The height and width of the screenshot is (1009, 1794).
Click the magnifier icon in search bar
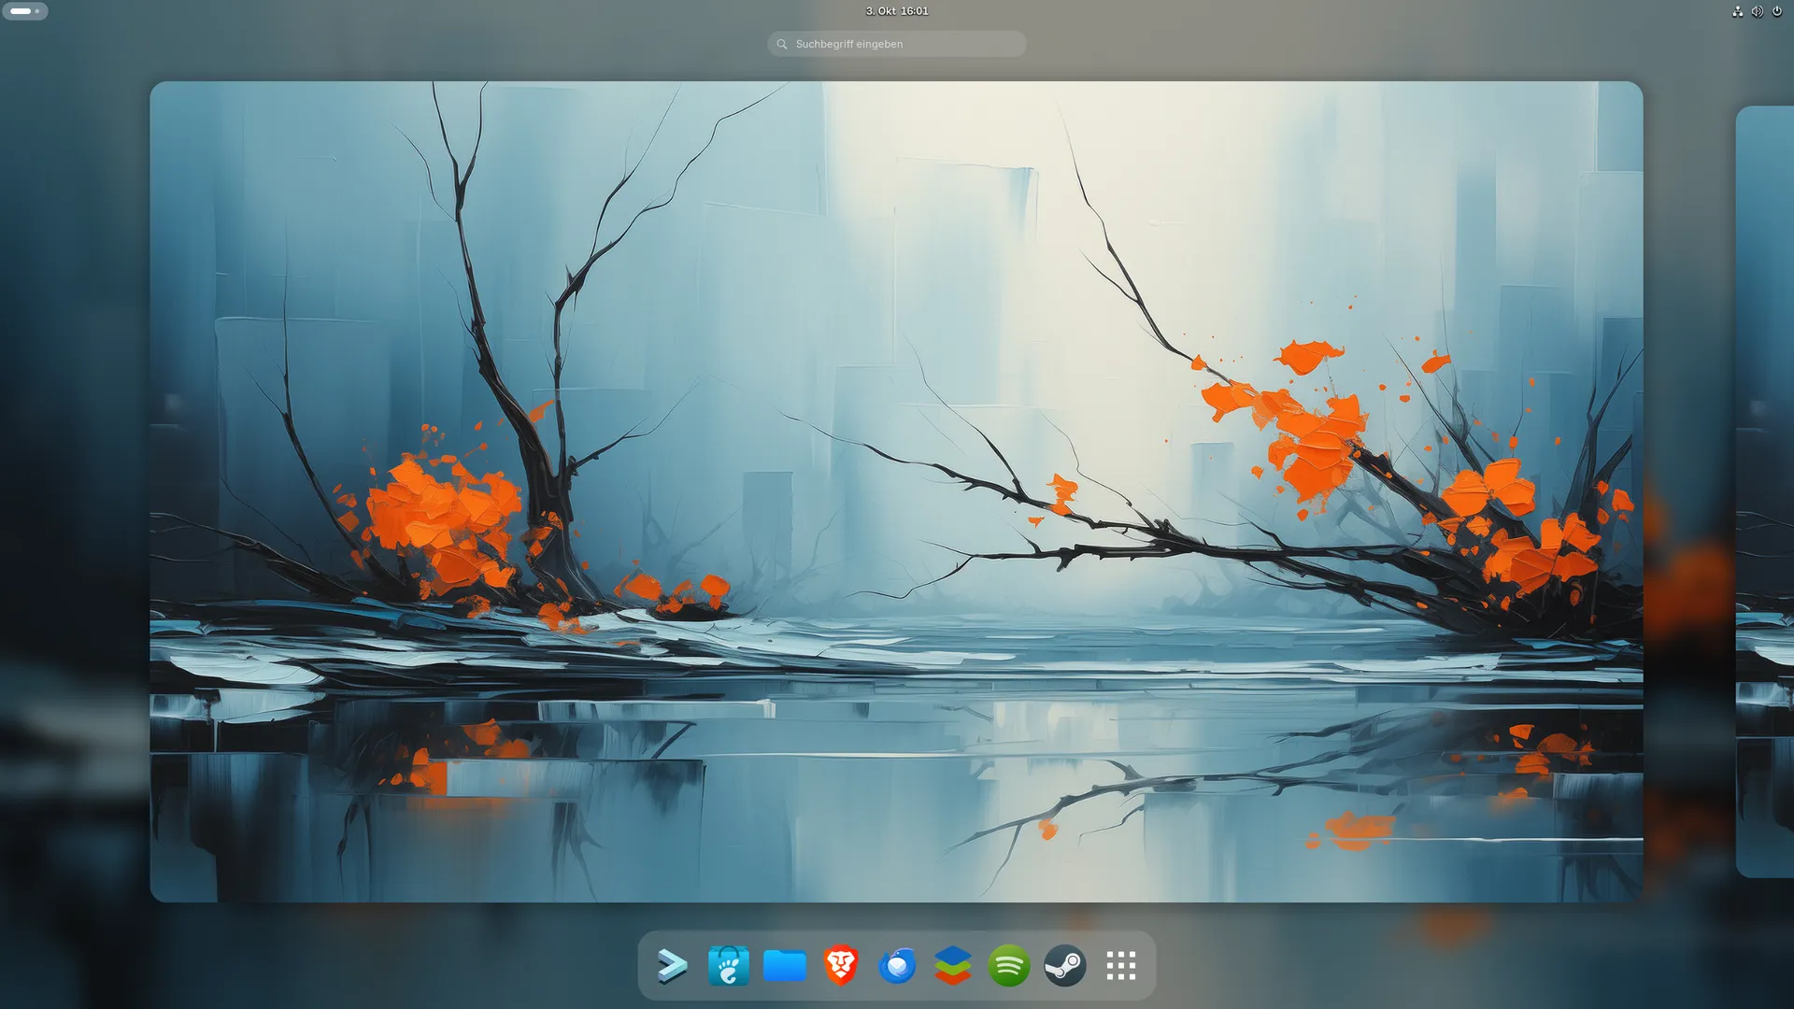pos(782,44)
